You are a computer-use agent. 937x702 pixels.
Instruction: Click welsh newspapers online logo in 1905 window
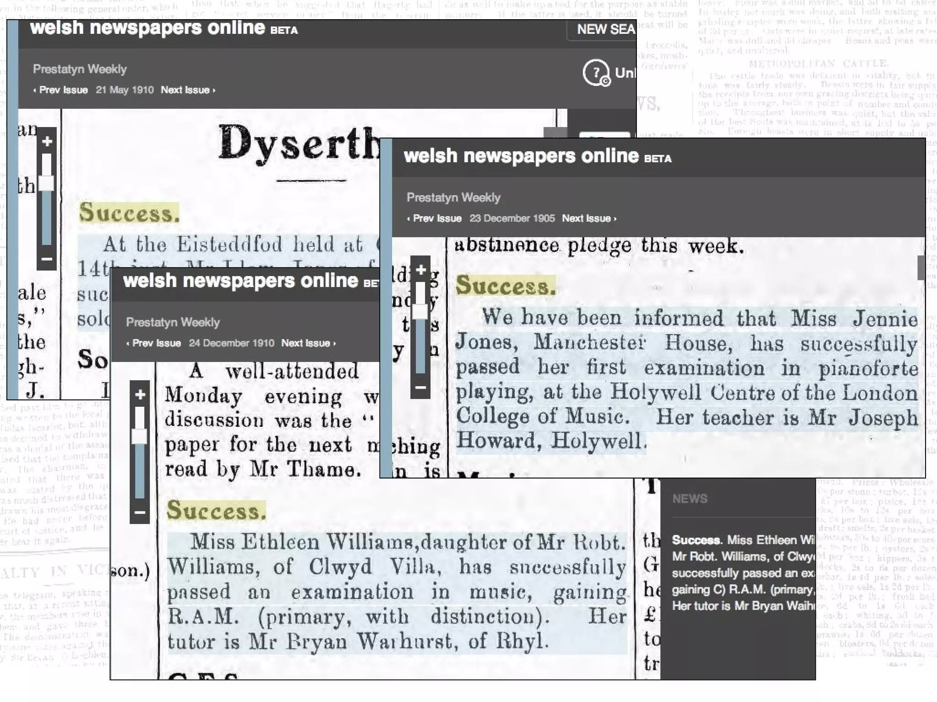(x=538, y=156)
